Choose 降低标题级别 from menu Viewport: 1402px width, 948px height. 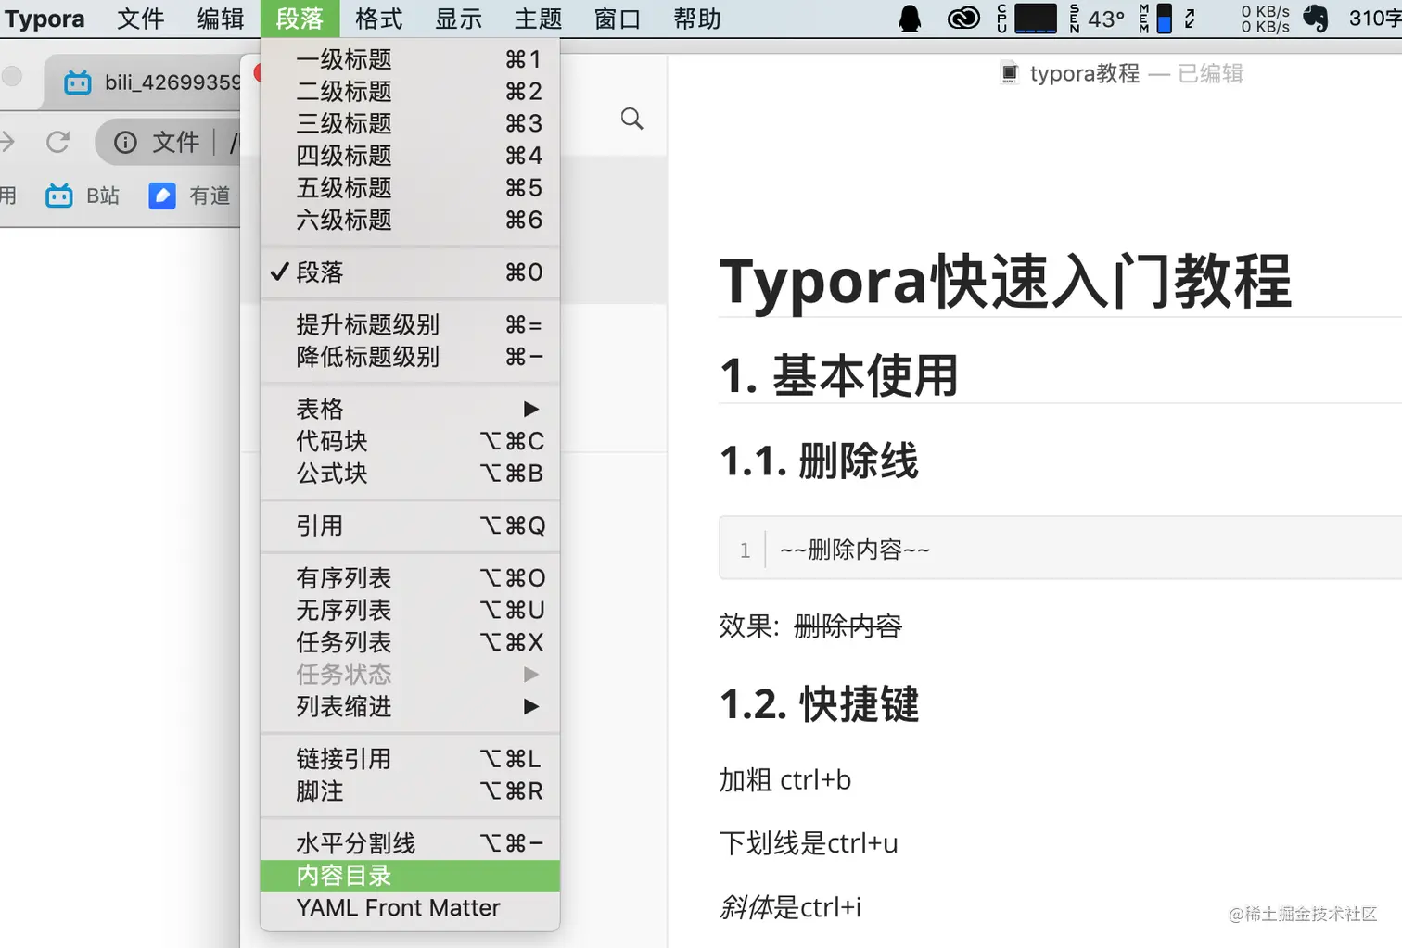[x=410, y=357]
